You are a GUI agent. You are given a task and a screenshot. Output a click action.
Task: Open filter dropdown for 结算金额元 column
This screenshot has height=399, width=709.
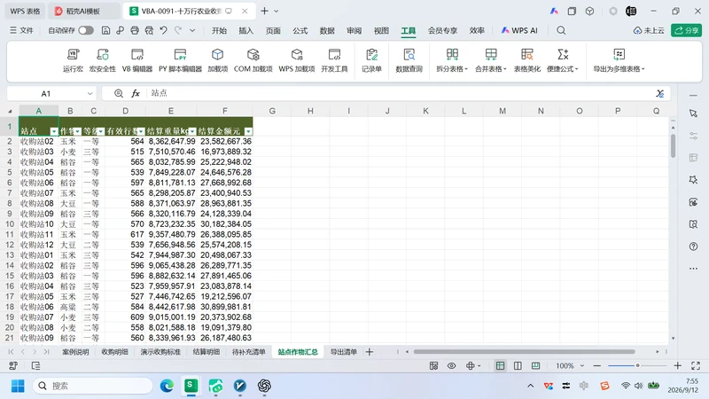[x=248, y=131]
